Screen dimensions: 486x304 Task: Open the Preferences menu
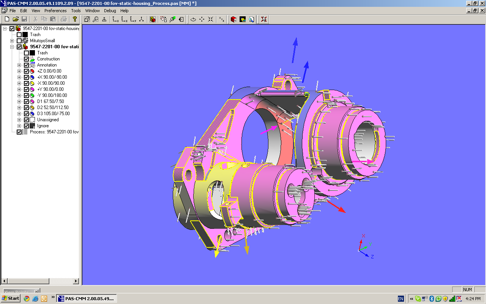click(55, 11)
